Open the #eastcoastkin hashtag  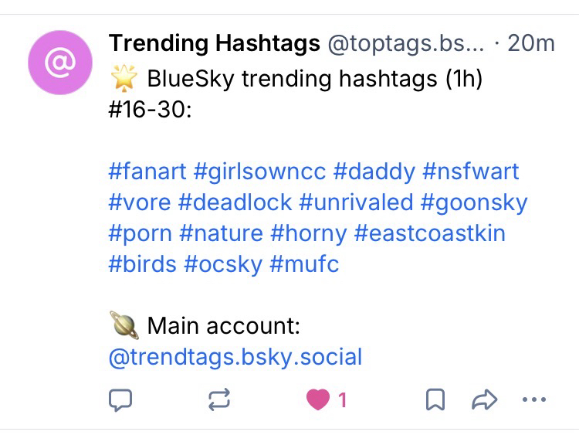coord(429,233)
